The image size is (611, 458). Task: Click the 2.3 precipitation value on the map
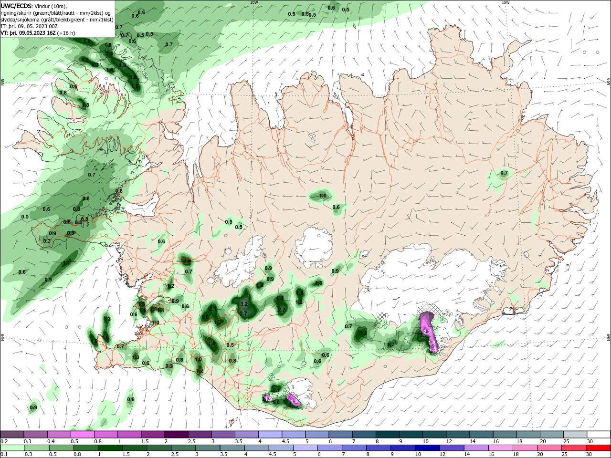tap(122, 65)
